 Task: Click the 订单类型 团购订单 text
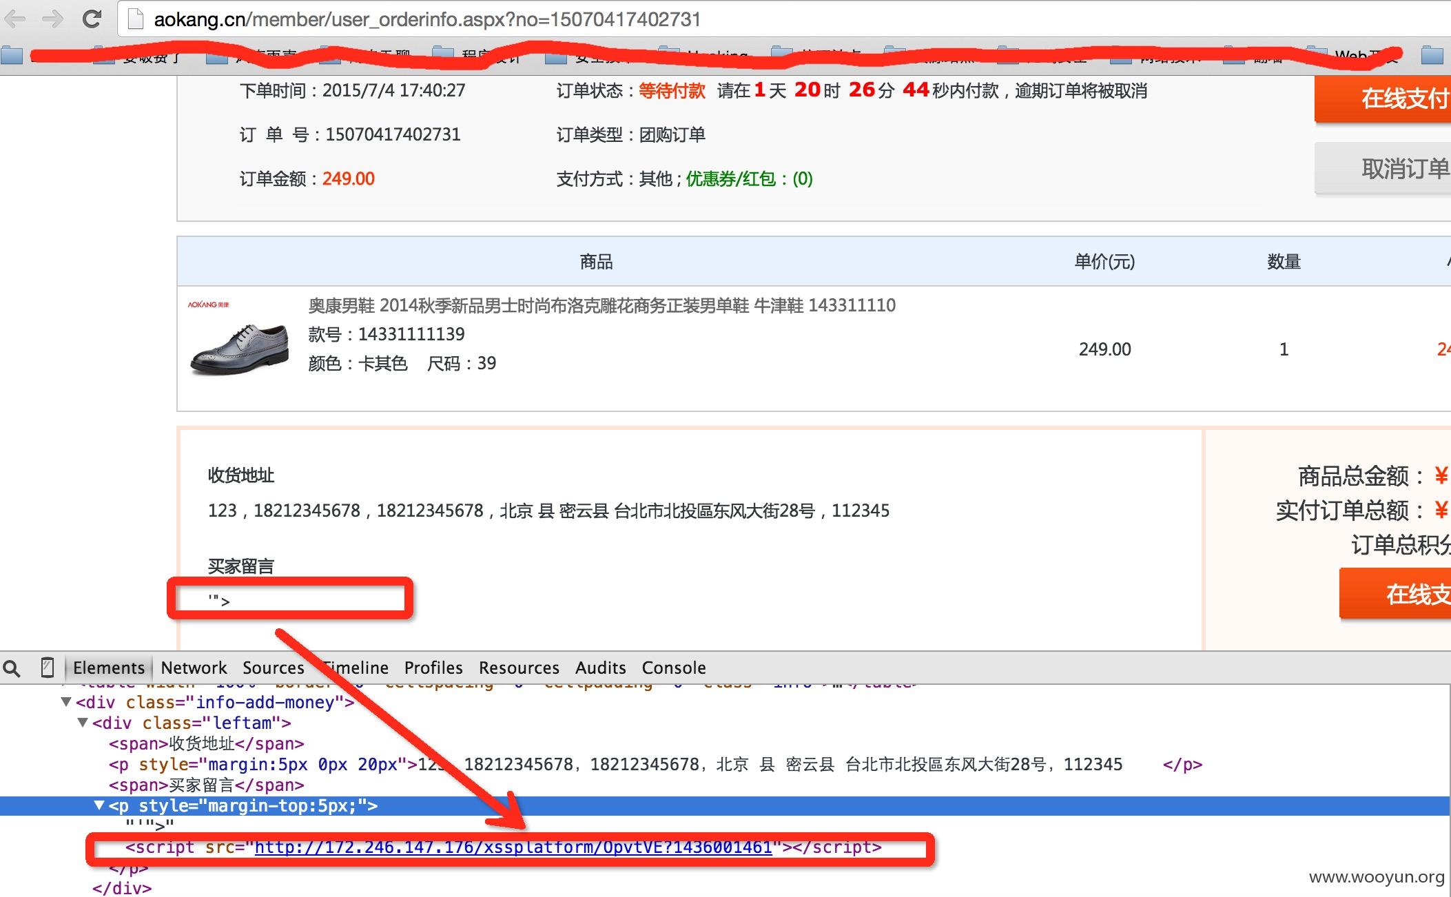pyautogui.click(x=631, y=134)
